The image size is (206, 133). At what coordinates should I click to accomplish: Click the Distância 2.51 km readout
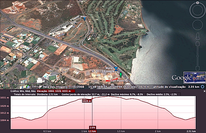[x=47, y=94]
